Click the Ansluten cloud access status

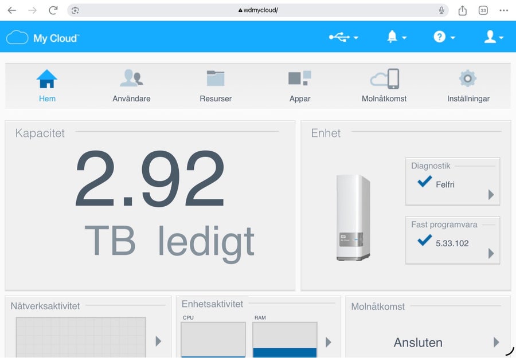[x=418, y=343]
